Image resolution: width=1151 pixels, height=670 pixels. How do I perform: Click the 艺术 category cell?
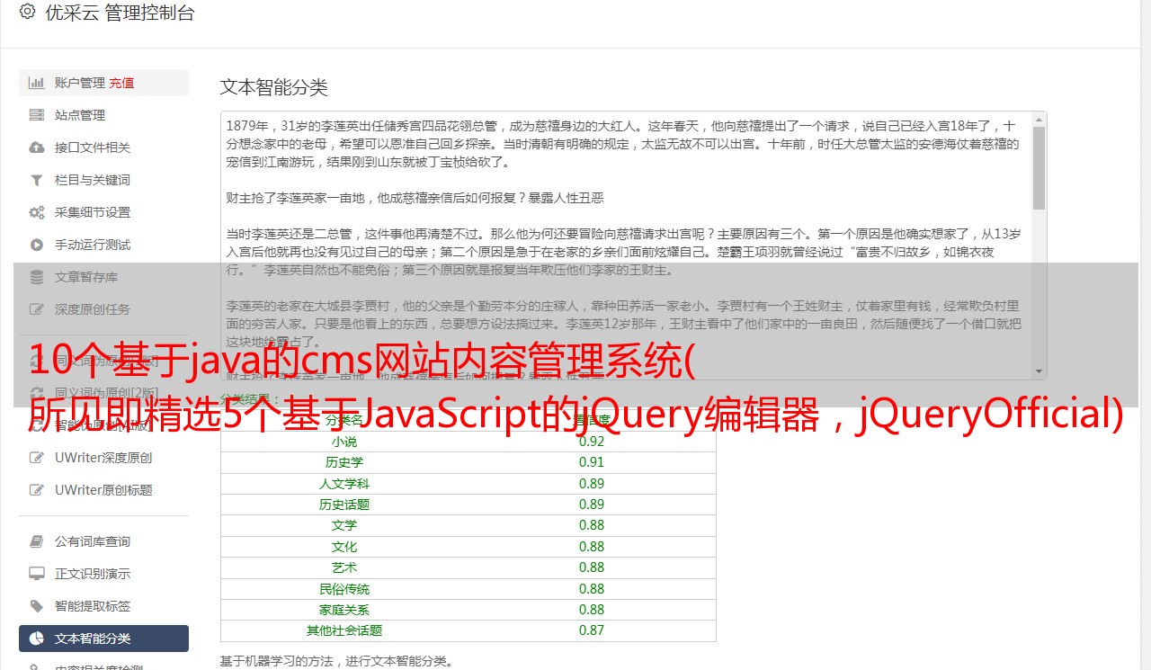tap(344, 567)
